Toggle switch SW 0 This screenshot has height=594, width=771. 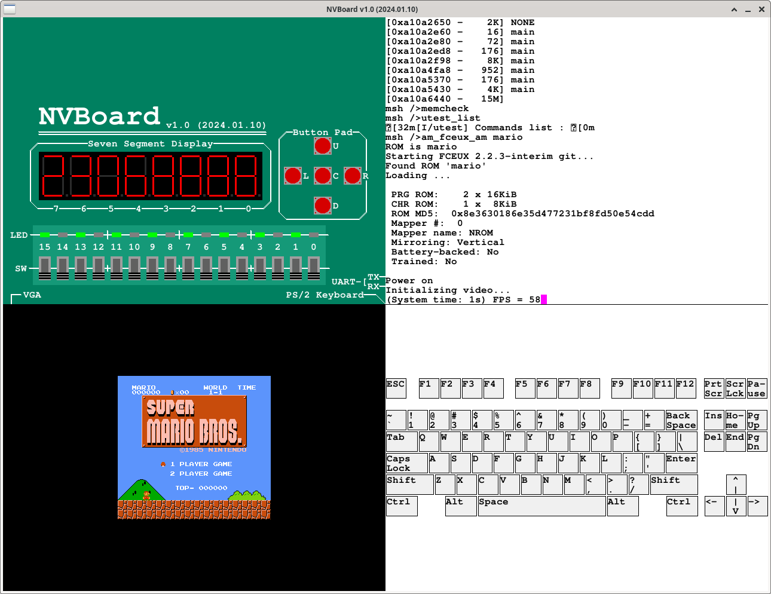coord(314,268)
